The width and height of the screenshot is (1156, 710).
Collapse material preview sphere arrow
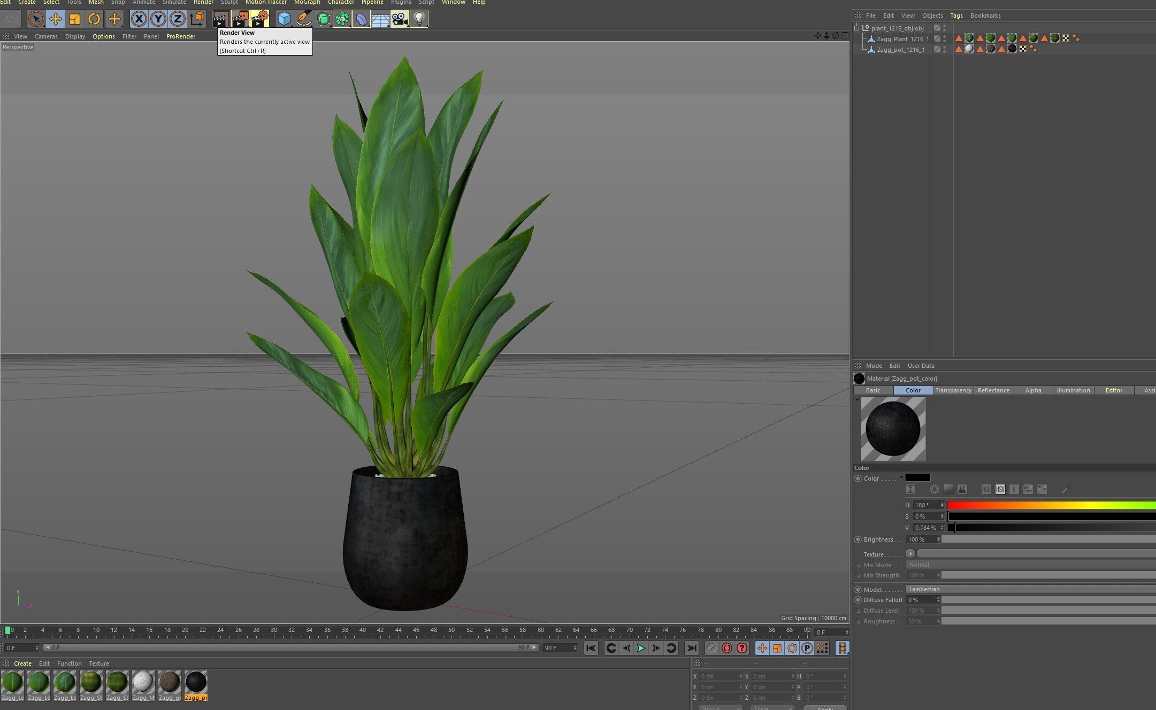(x=857, y=399)
